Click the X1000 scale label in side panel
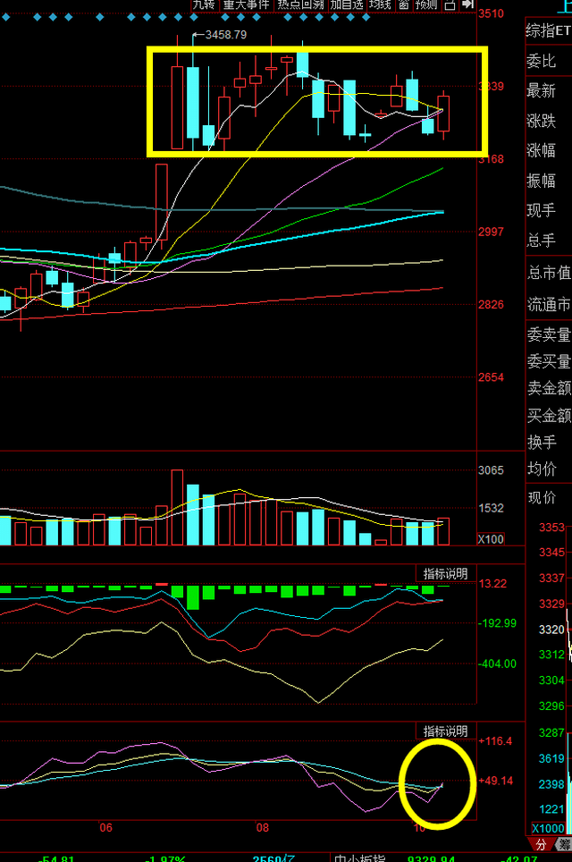The height and width of the screenshot is (862, 572). click(548, 828)
